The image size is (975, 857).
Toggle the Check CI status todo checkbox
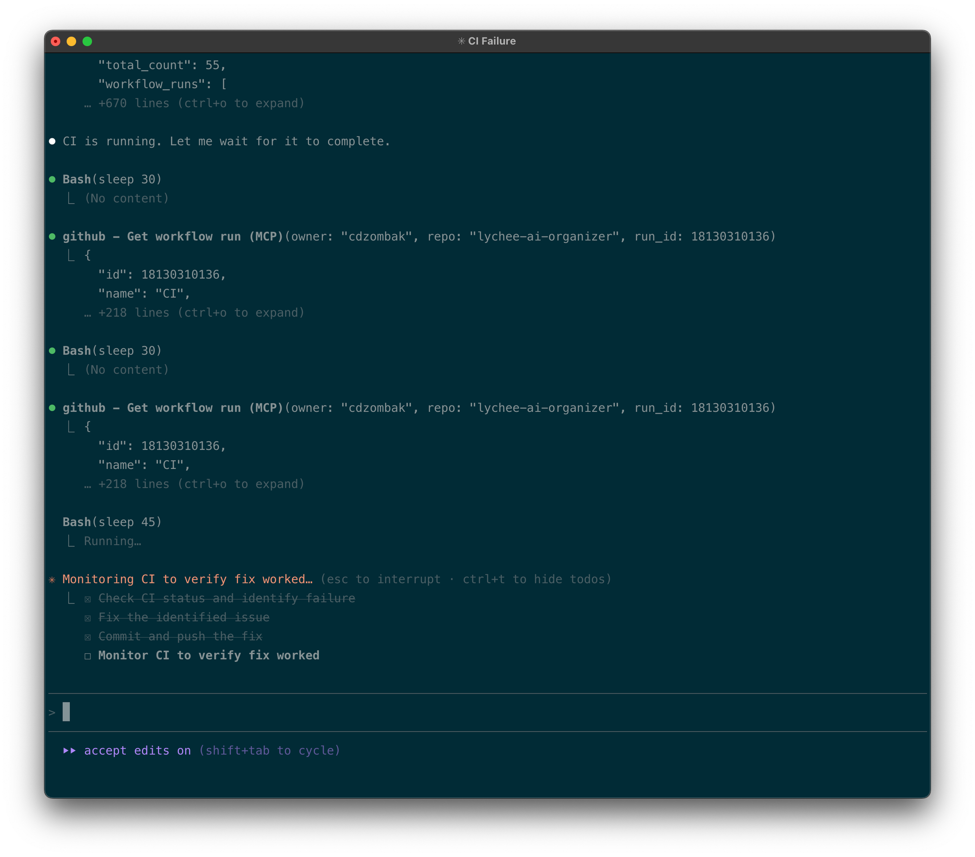(88, 599)
